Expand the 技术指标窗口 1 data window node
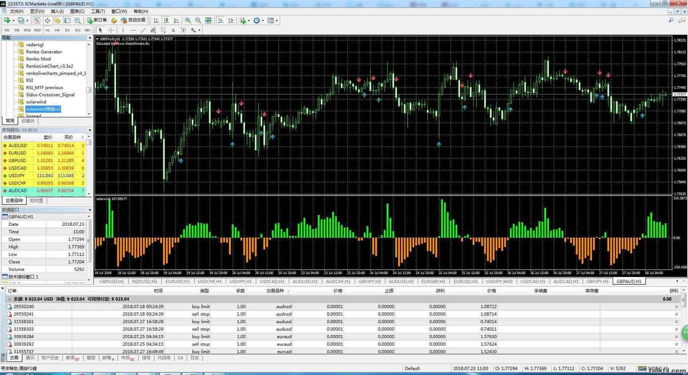688x375 pixels. click(x=5, y=277)
